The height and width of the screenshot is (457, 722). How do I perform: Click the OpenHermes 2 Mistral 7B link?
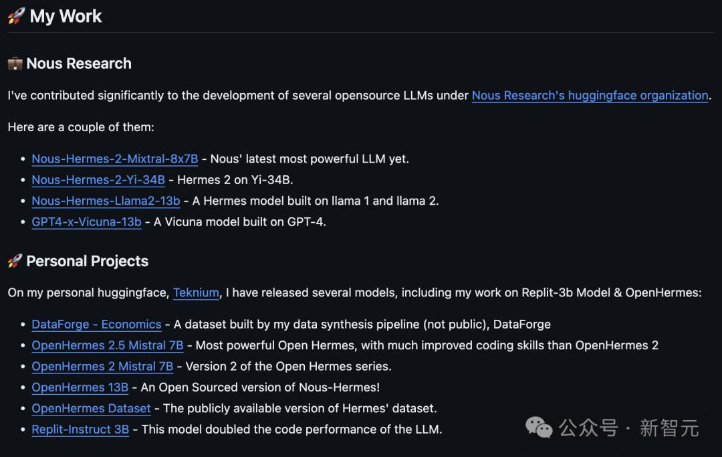click(x=102, y=366)
